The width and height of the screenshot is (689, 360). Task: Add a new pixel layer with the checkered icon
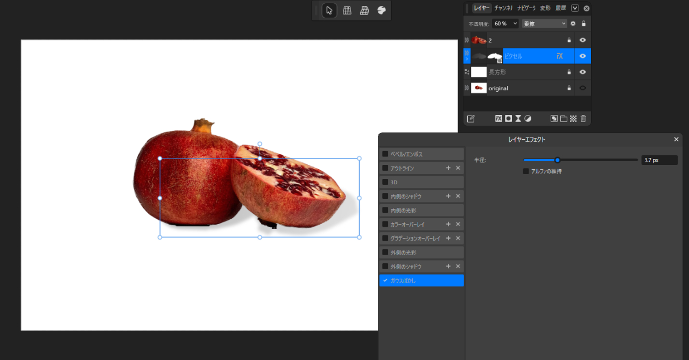[573, 119]
